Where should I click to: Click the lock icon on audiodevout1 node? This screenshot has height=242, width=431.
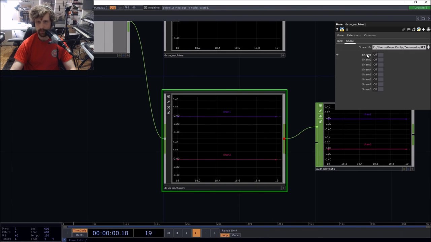320,122
